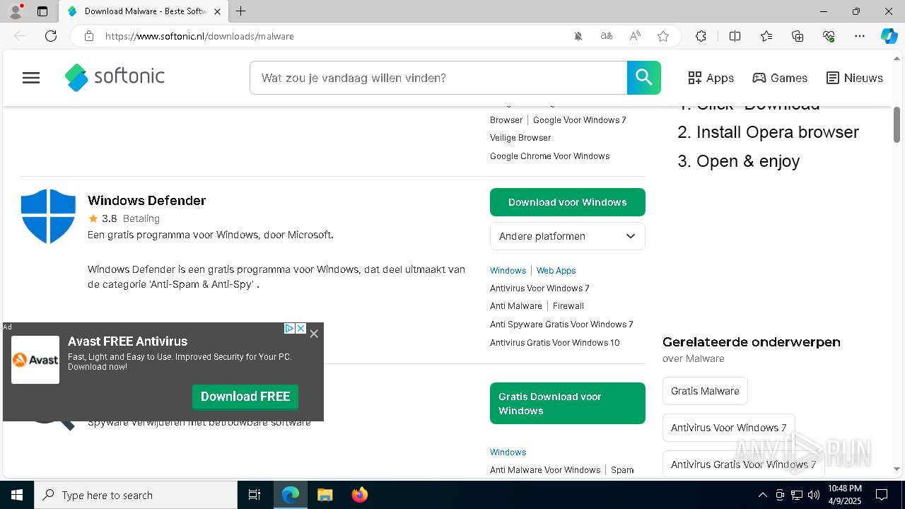
Task: Open the translate page icon
Action: pyautogui.click(x=607, y=36)
